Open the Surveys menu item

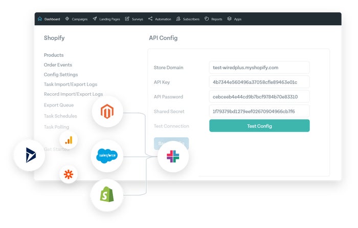pos(138,19)
